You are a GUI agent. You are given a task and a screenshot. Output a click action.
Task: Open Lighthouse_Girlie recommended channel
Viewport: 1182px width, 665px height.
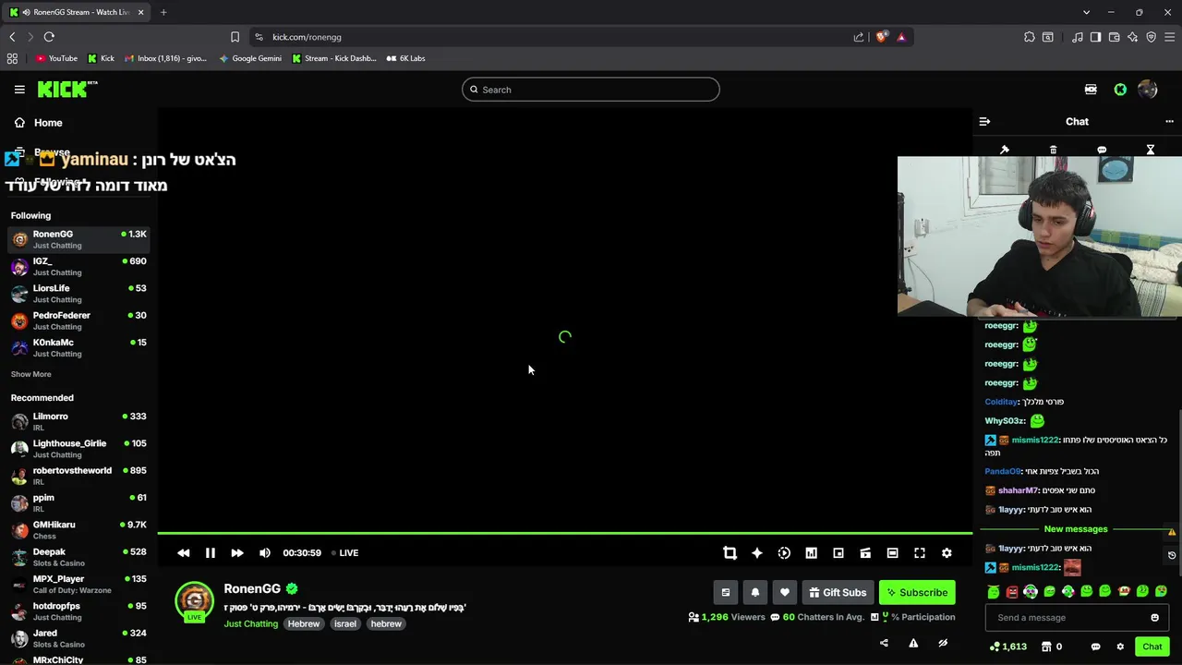tap(78, 448)
